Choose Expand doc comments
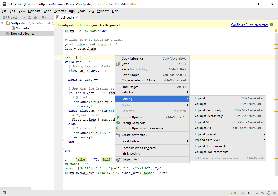 point(228,146)
